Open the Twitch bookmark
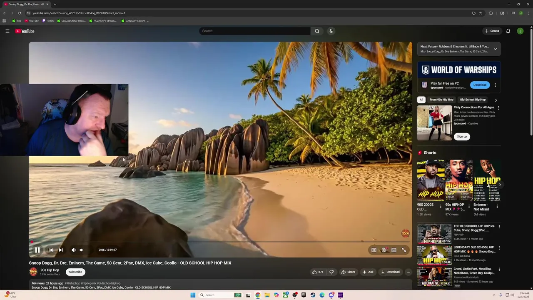 point(48,21)
